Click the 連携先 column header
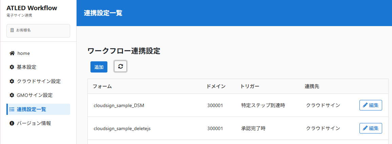The height and width of the screenshot is (144, 392). pyautogui.click(x=312, y=86)
